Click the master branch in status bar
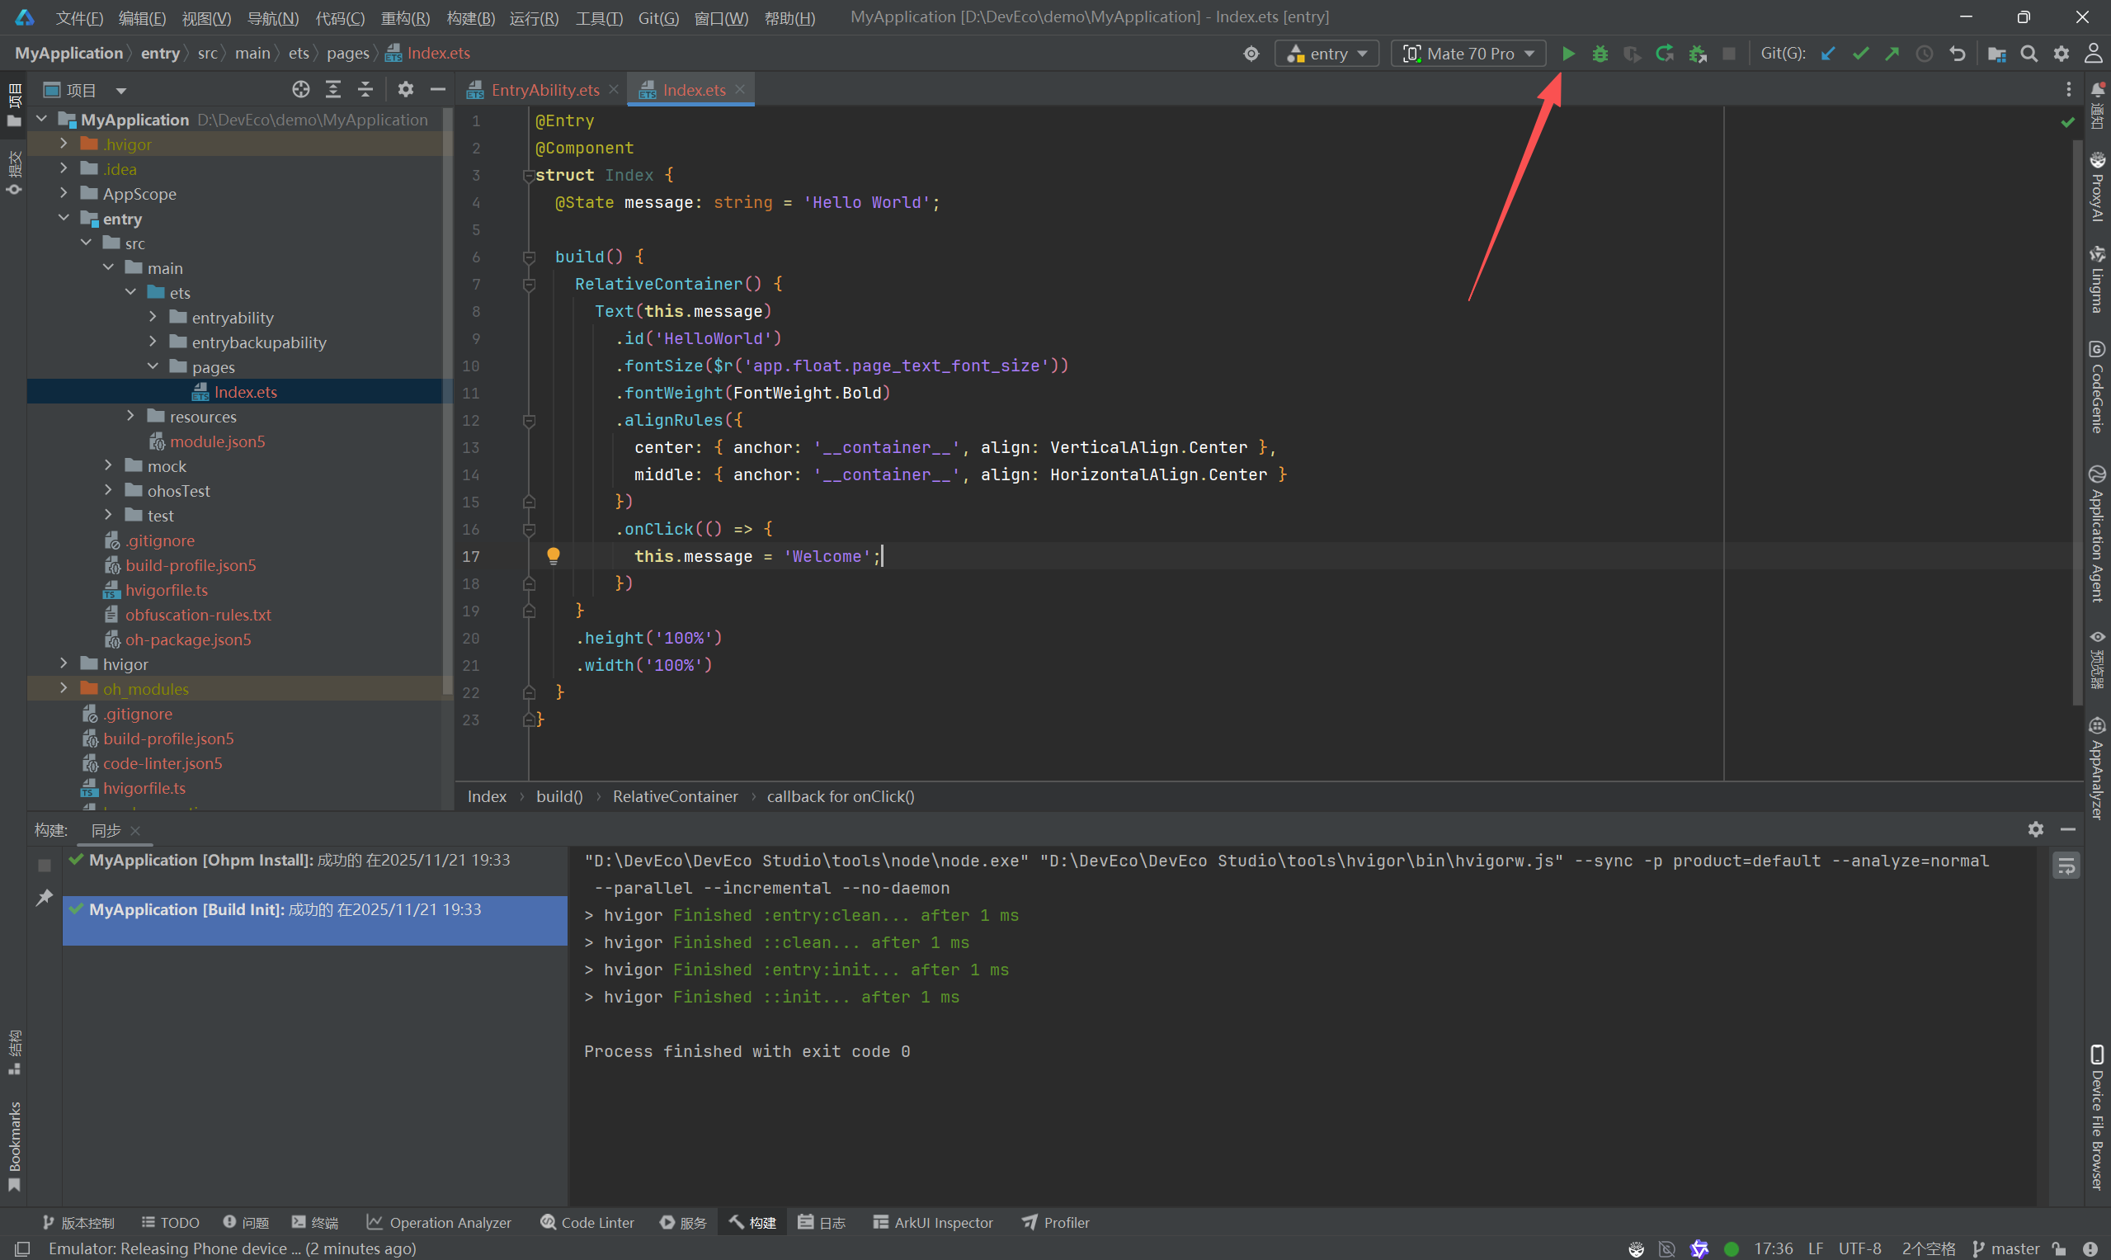The image size is (2111, 1260). tap(2006, 1248)
